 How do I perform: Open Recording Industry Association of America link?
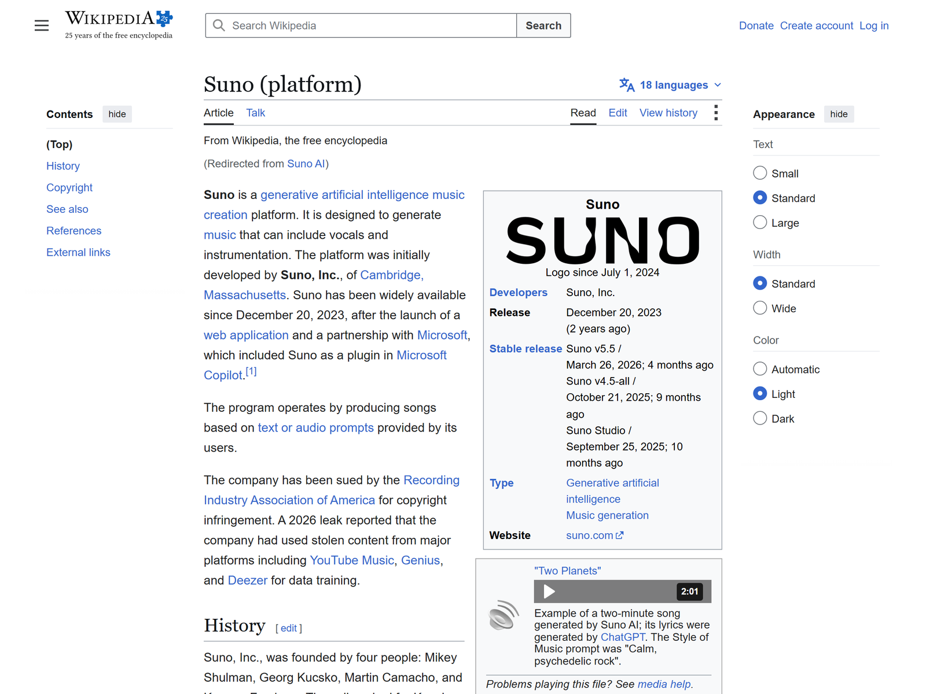[332, 490]
